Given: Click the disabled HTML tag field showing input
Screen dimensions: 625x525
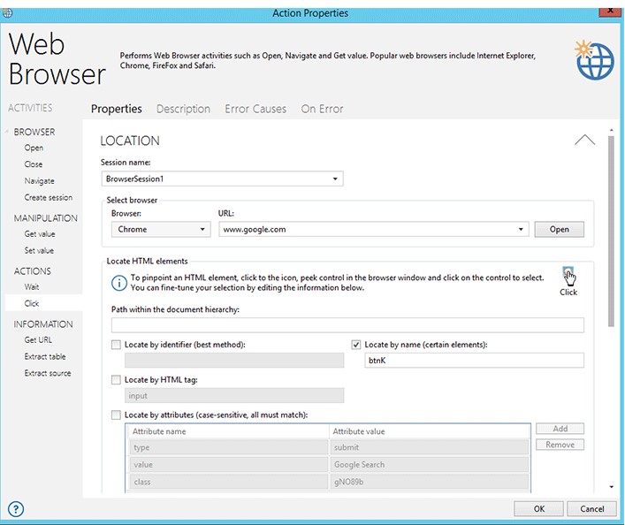Looking at the screenshot, I should [234, 395].
